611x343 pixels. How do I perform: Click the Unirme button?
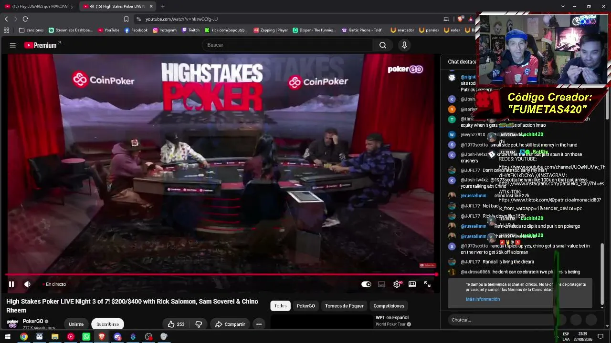(x=76, y=324)
